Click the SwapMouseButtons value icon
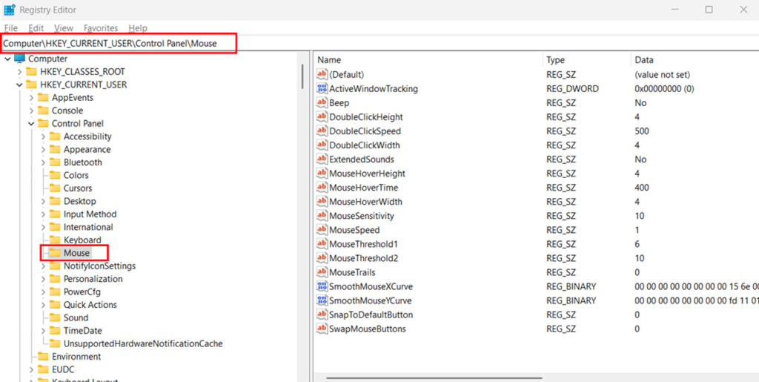This screenshot has height=382, width=759. (x=322, y=329)
